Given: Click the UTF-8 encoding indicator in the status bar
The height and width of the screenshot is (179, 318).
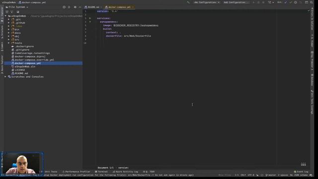Looking at the screenshot, I should click(251, 175).
